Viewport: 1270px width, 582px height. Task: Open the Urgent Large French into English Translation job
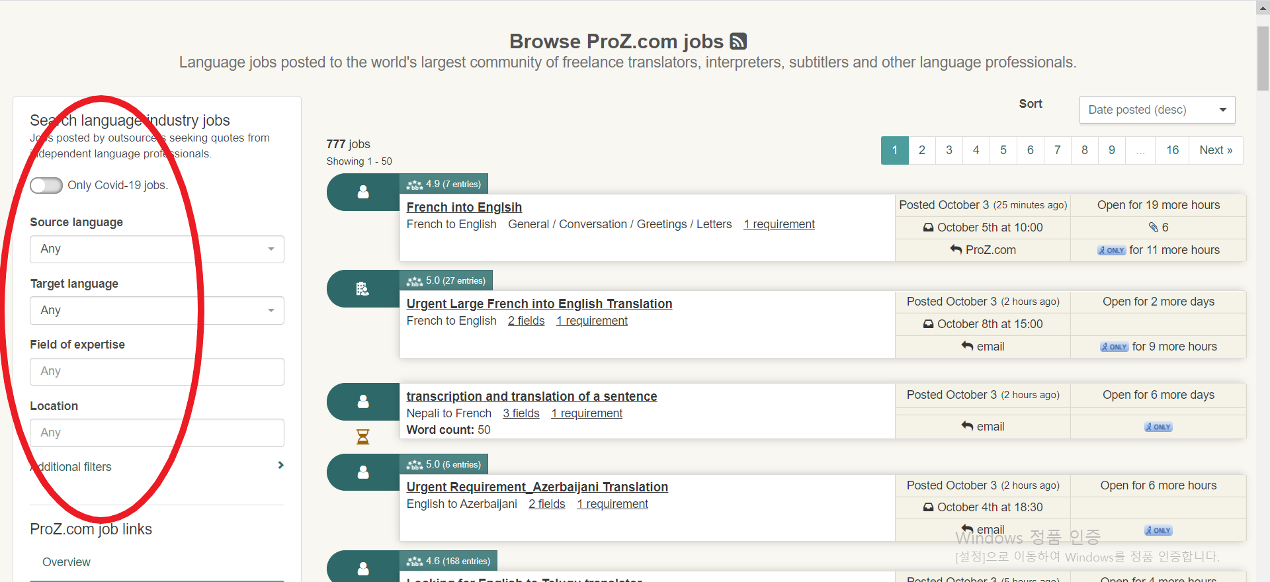[539, 304]
